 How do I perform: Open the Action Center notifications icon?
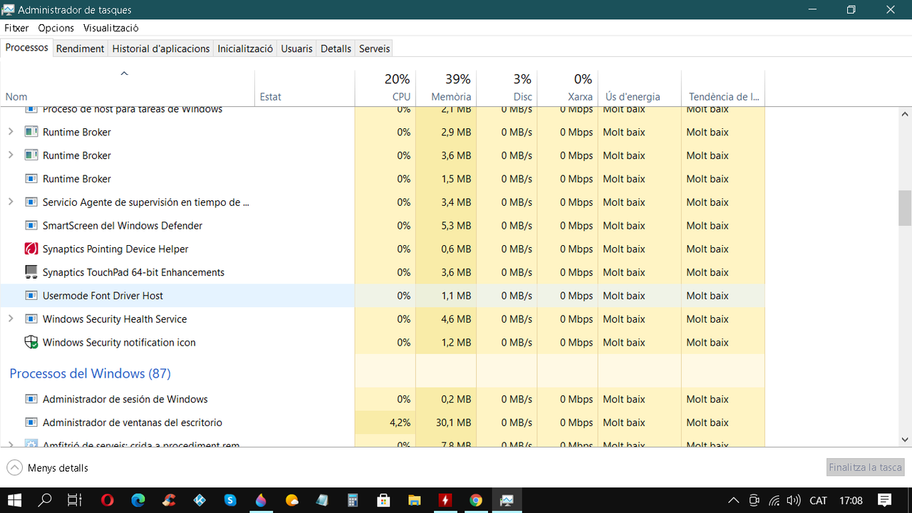point(885,500)
